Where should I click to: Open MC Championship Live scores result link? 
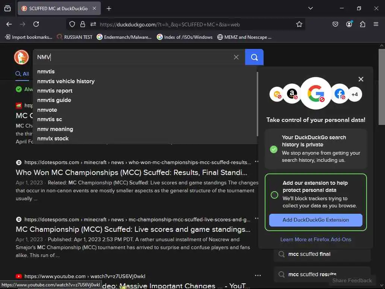pos(133,229)
